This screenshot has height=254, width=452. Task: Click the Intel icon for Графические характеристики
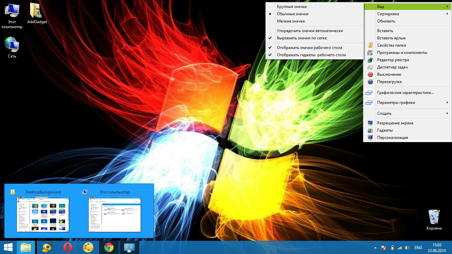(x=369, y=93)
